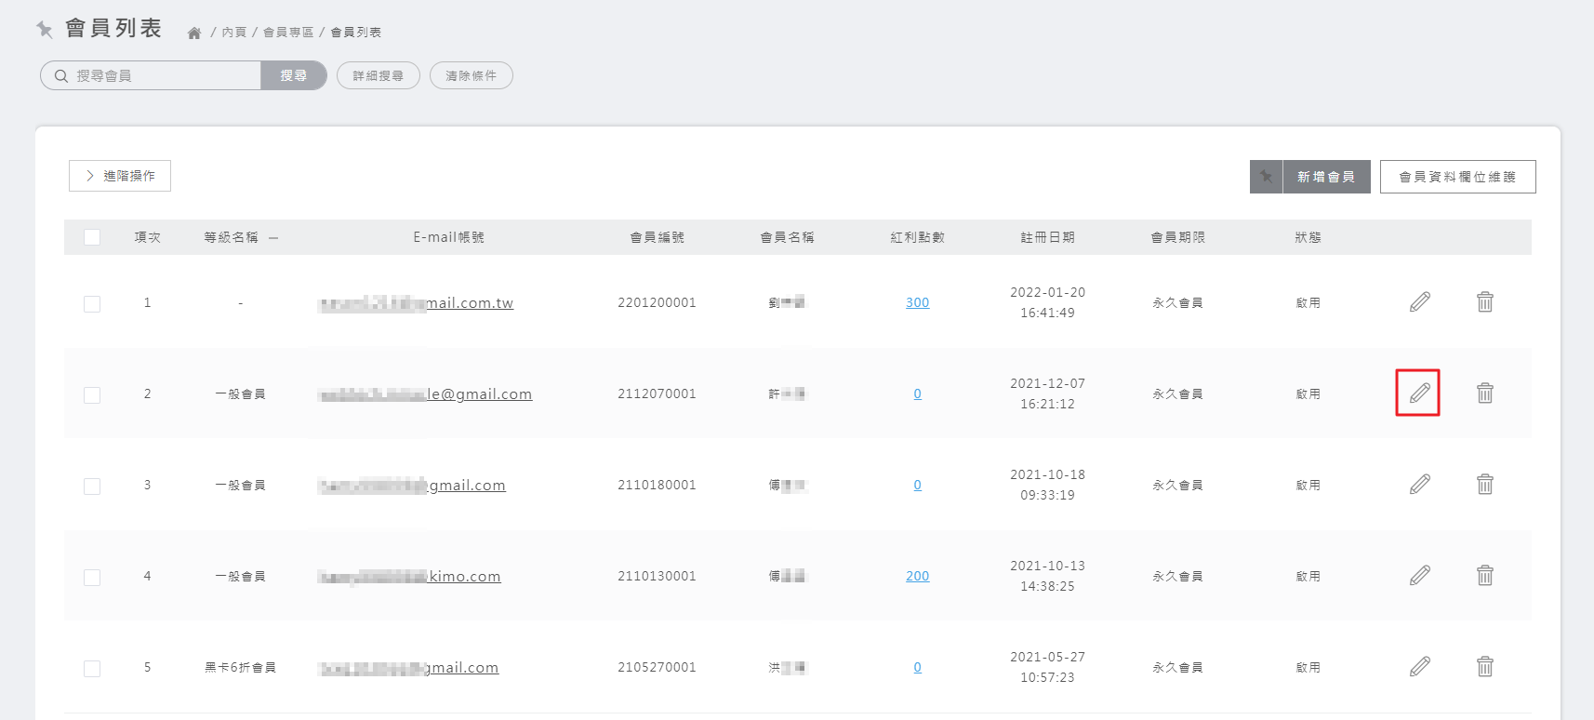1594x720 pixels.
Task: Click the 新增會員 button
Action: tap(1325, 177)
